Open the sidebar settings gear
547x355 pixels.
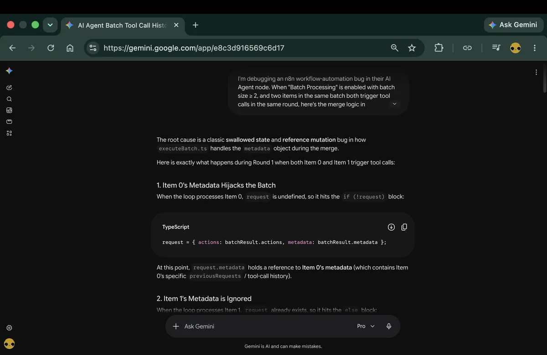point(9,328)
